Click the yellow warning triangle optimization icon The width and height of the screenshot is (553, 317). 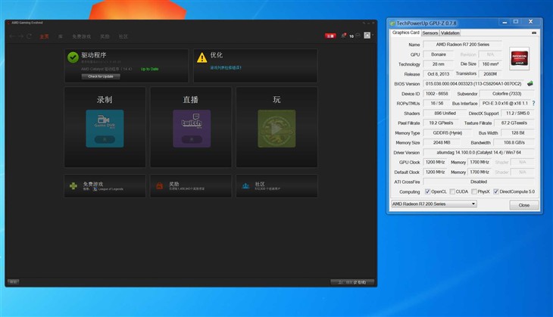(202, 57)
